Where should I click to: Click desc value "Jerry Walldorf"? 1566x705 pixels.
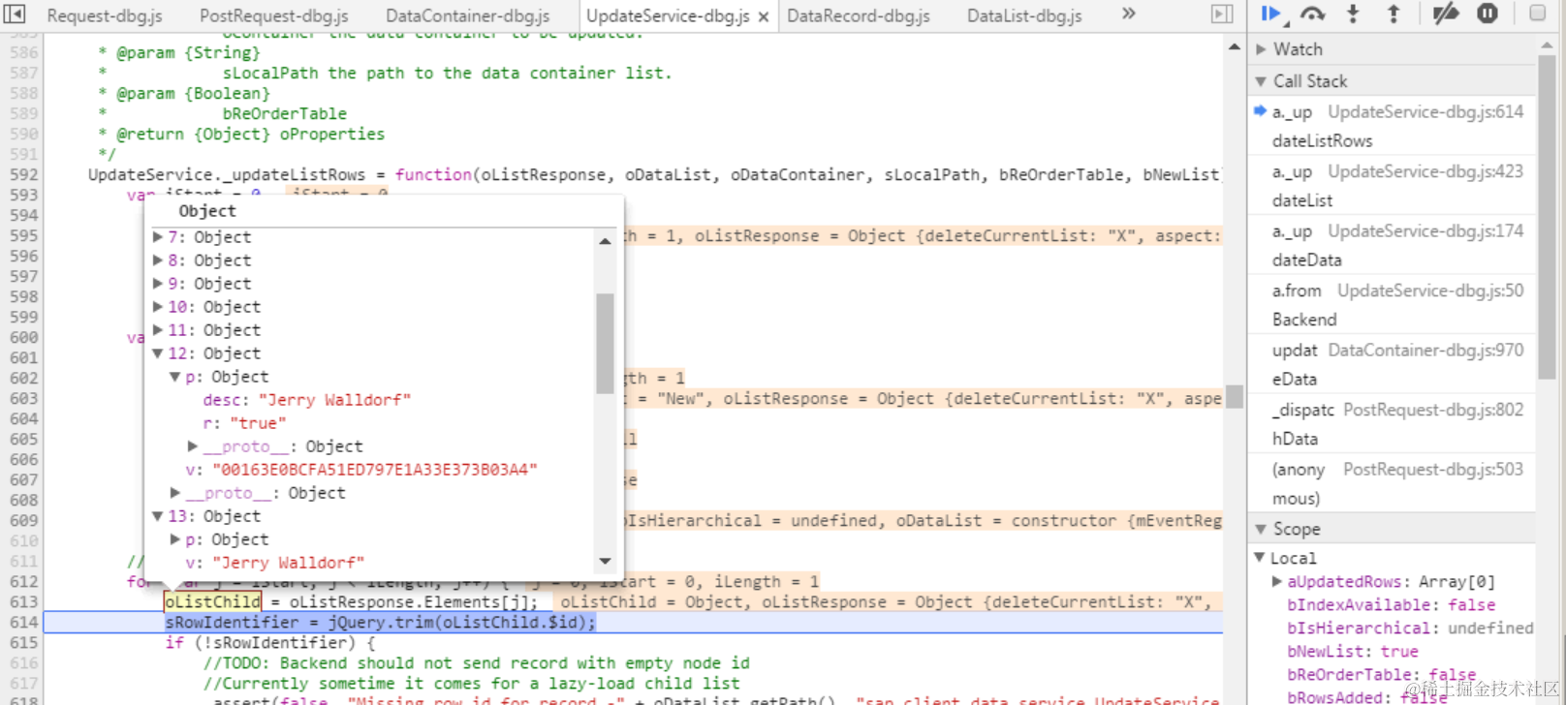pos(334,400)
